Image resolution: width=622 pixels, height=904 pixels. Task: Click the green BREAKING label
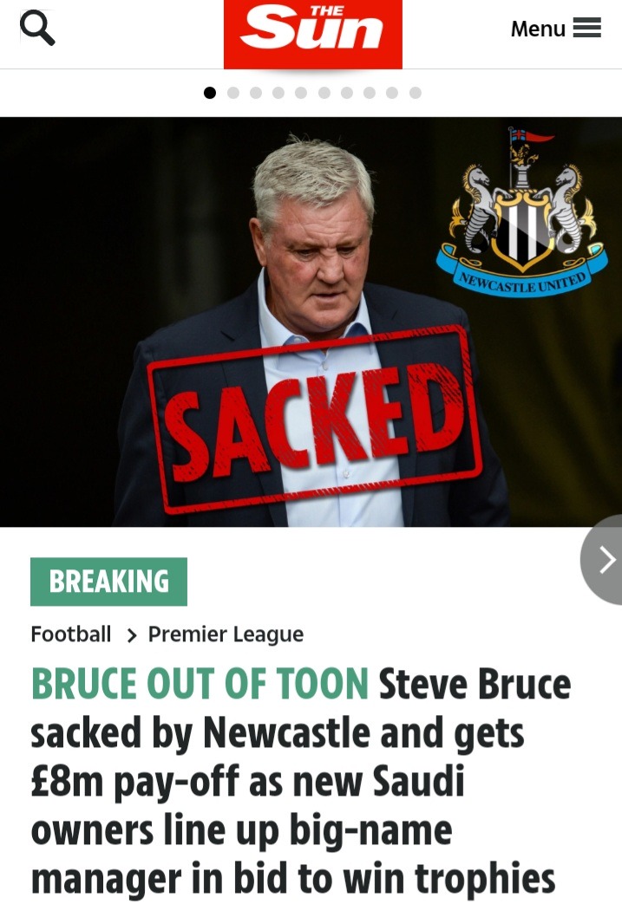pos(108,581)
